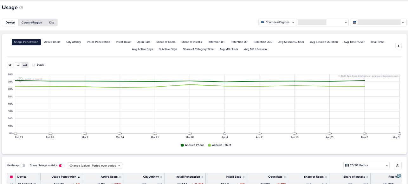Click the calendar icon in date picker
Screen dimensions: 408x184
click(x=355, y=23)
